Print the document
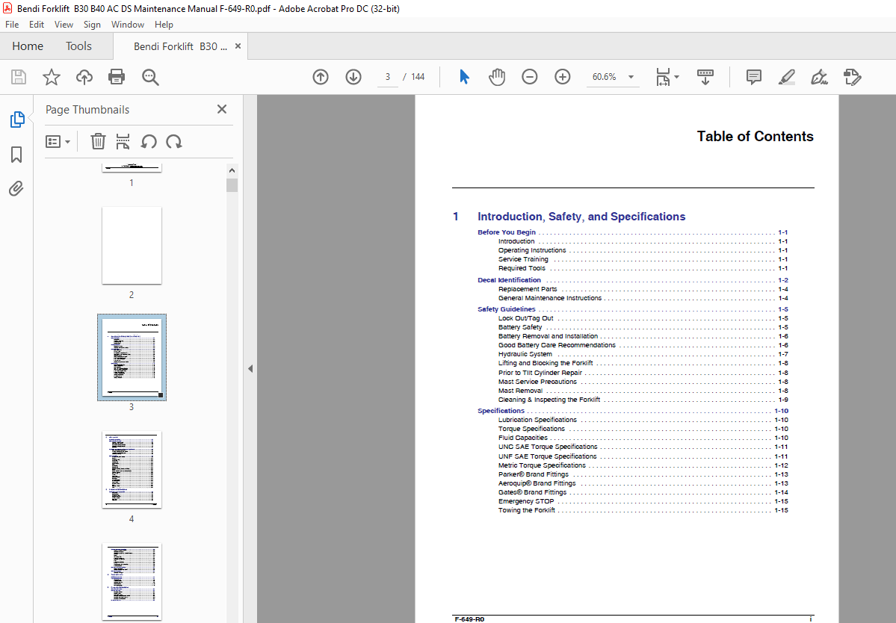 (x=117, y=77)
